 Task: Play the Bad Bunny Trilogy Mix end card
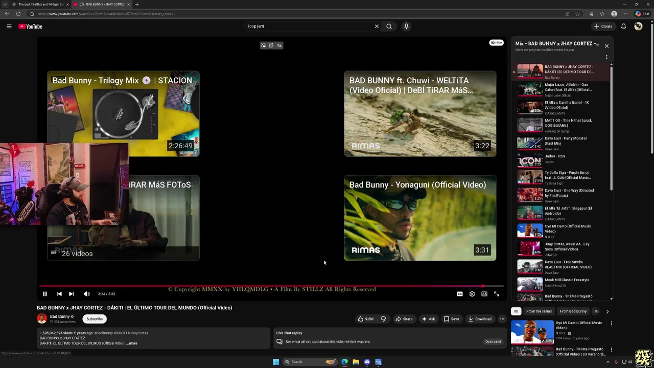[x=123, y=113]
